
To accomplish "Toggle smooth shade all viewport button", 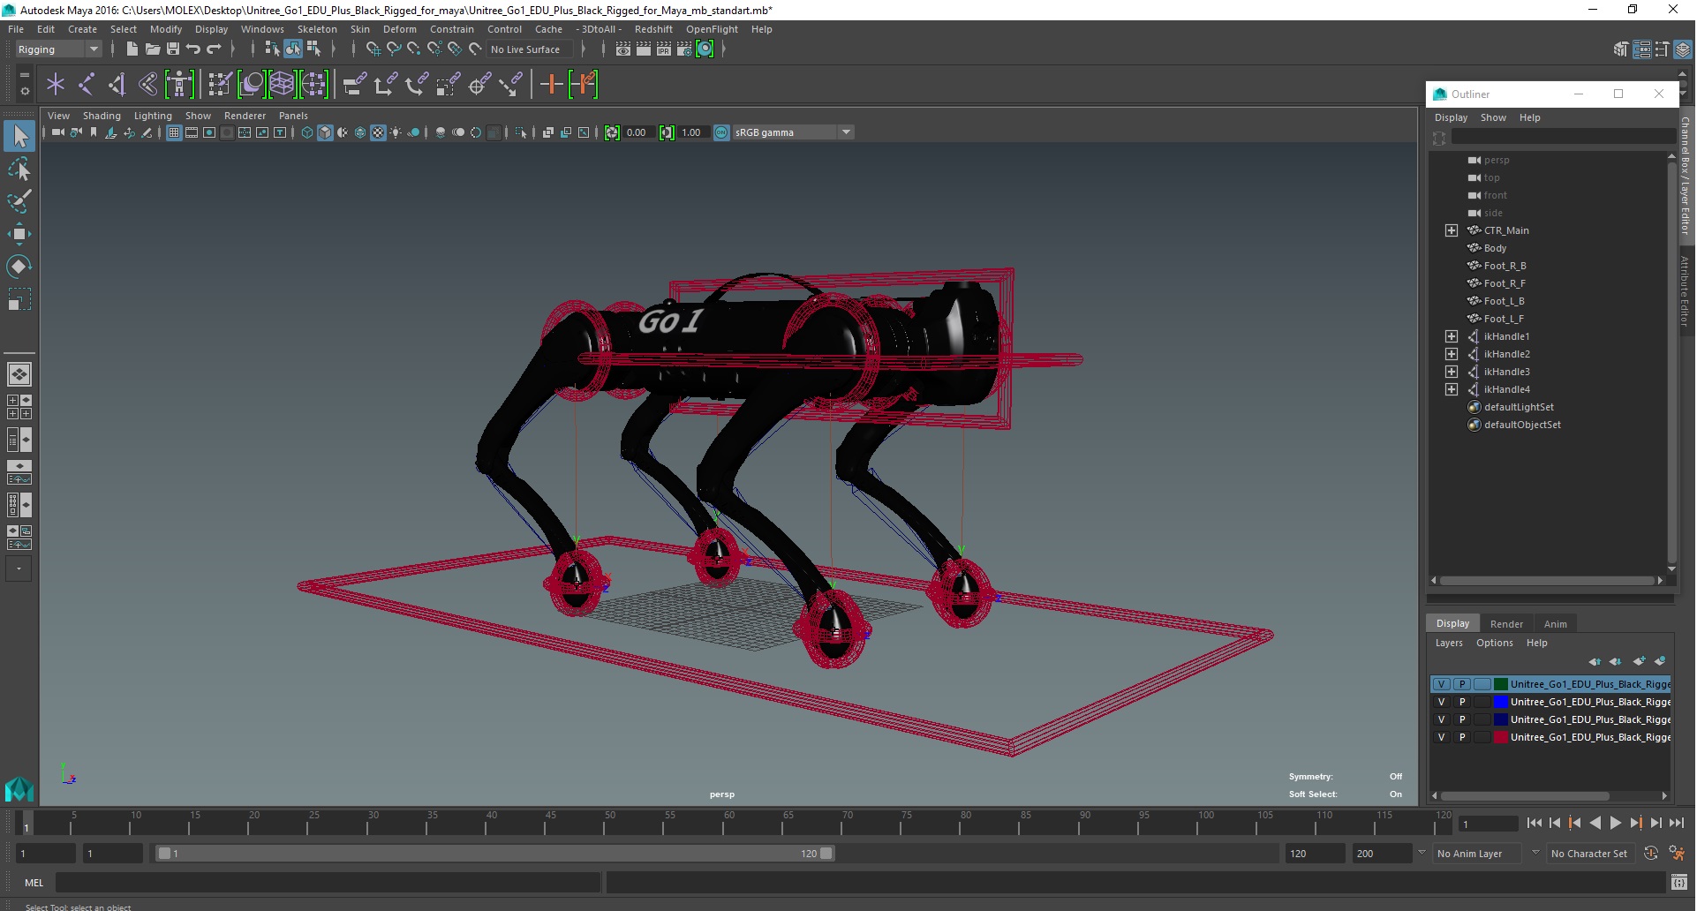I will pos(325,132).
